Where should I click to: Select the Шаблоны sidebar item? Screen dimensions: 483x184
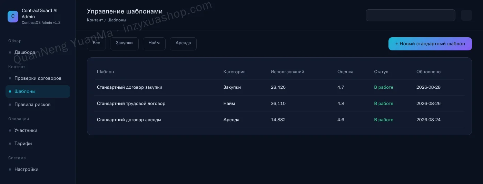pos(38,91)
